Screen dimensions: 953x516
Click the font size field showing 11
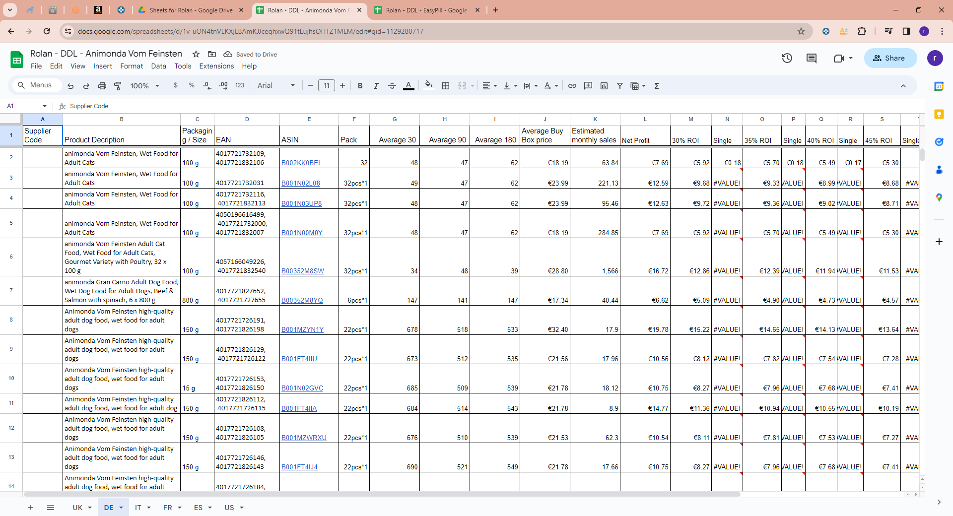[x=327, y=85]
